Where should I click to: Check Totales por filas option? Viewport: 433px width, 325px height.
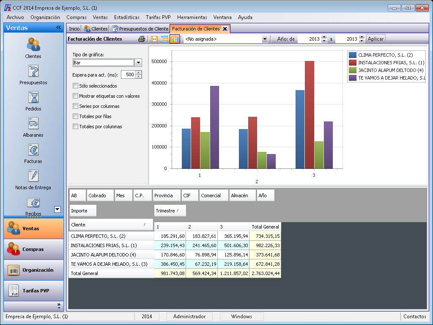tap(75, 116)
